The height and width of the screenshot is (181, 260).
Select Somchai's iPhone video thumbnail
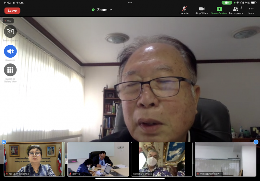point(162,159)
